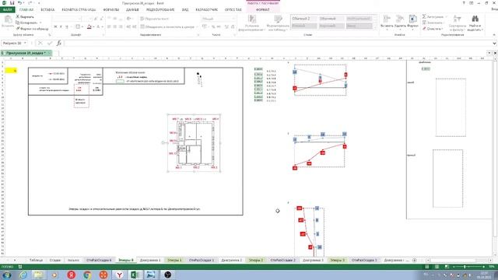This screenshot has width=498, height=280.
Task: Click the Name Box showing Рисунок
Action: 12,43
